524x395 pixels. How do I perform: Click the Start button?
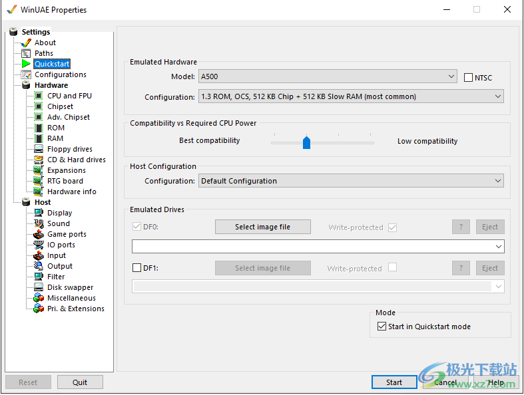[394, 382]
